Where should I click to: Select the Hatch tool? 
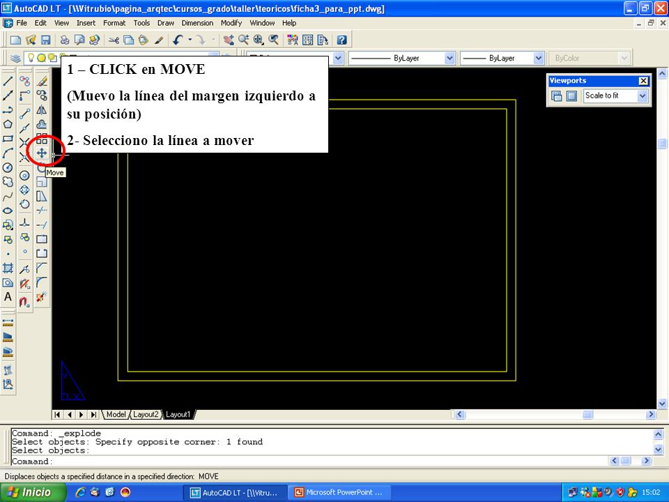[x=8, y=268]
